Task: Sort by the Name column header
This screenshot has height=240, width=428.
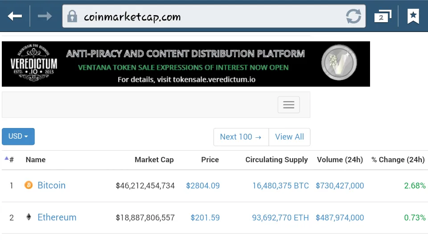Action: [x=36, y=160]
